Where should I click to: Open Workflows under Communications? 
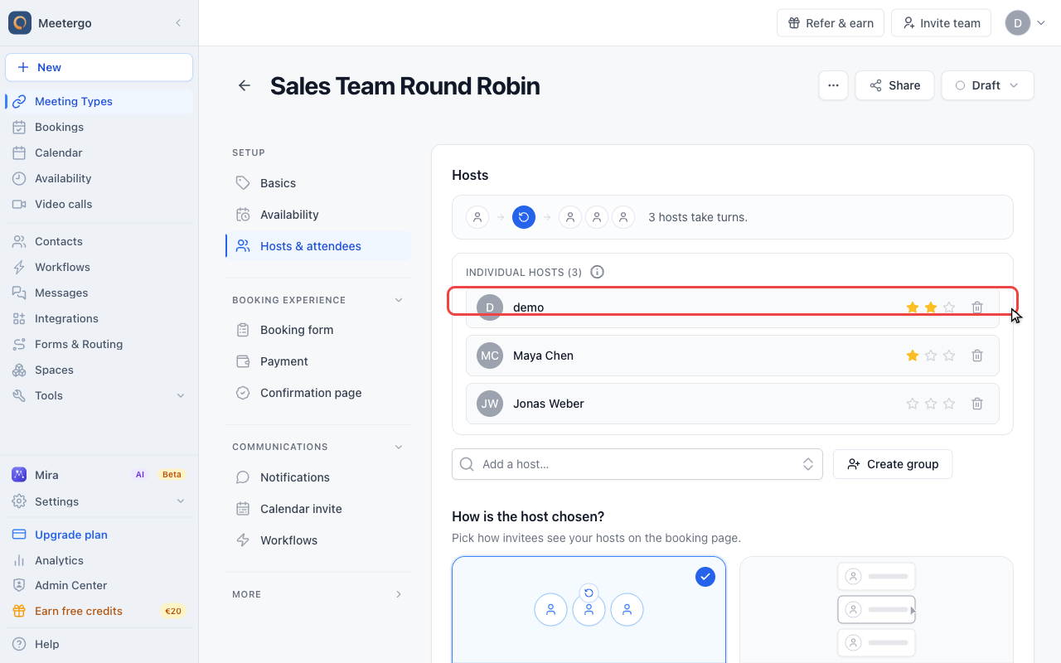click(x=318, y=540)
